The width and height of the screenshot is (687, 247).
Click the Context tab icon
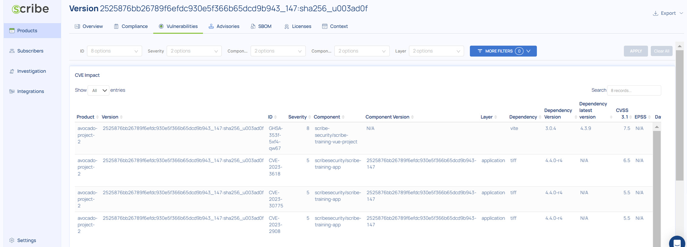324,26
